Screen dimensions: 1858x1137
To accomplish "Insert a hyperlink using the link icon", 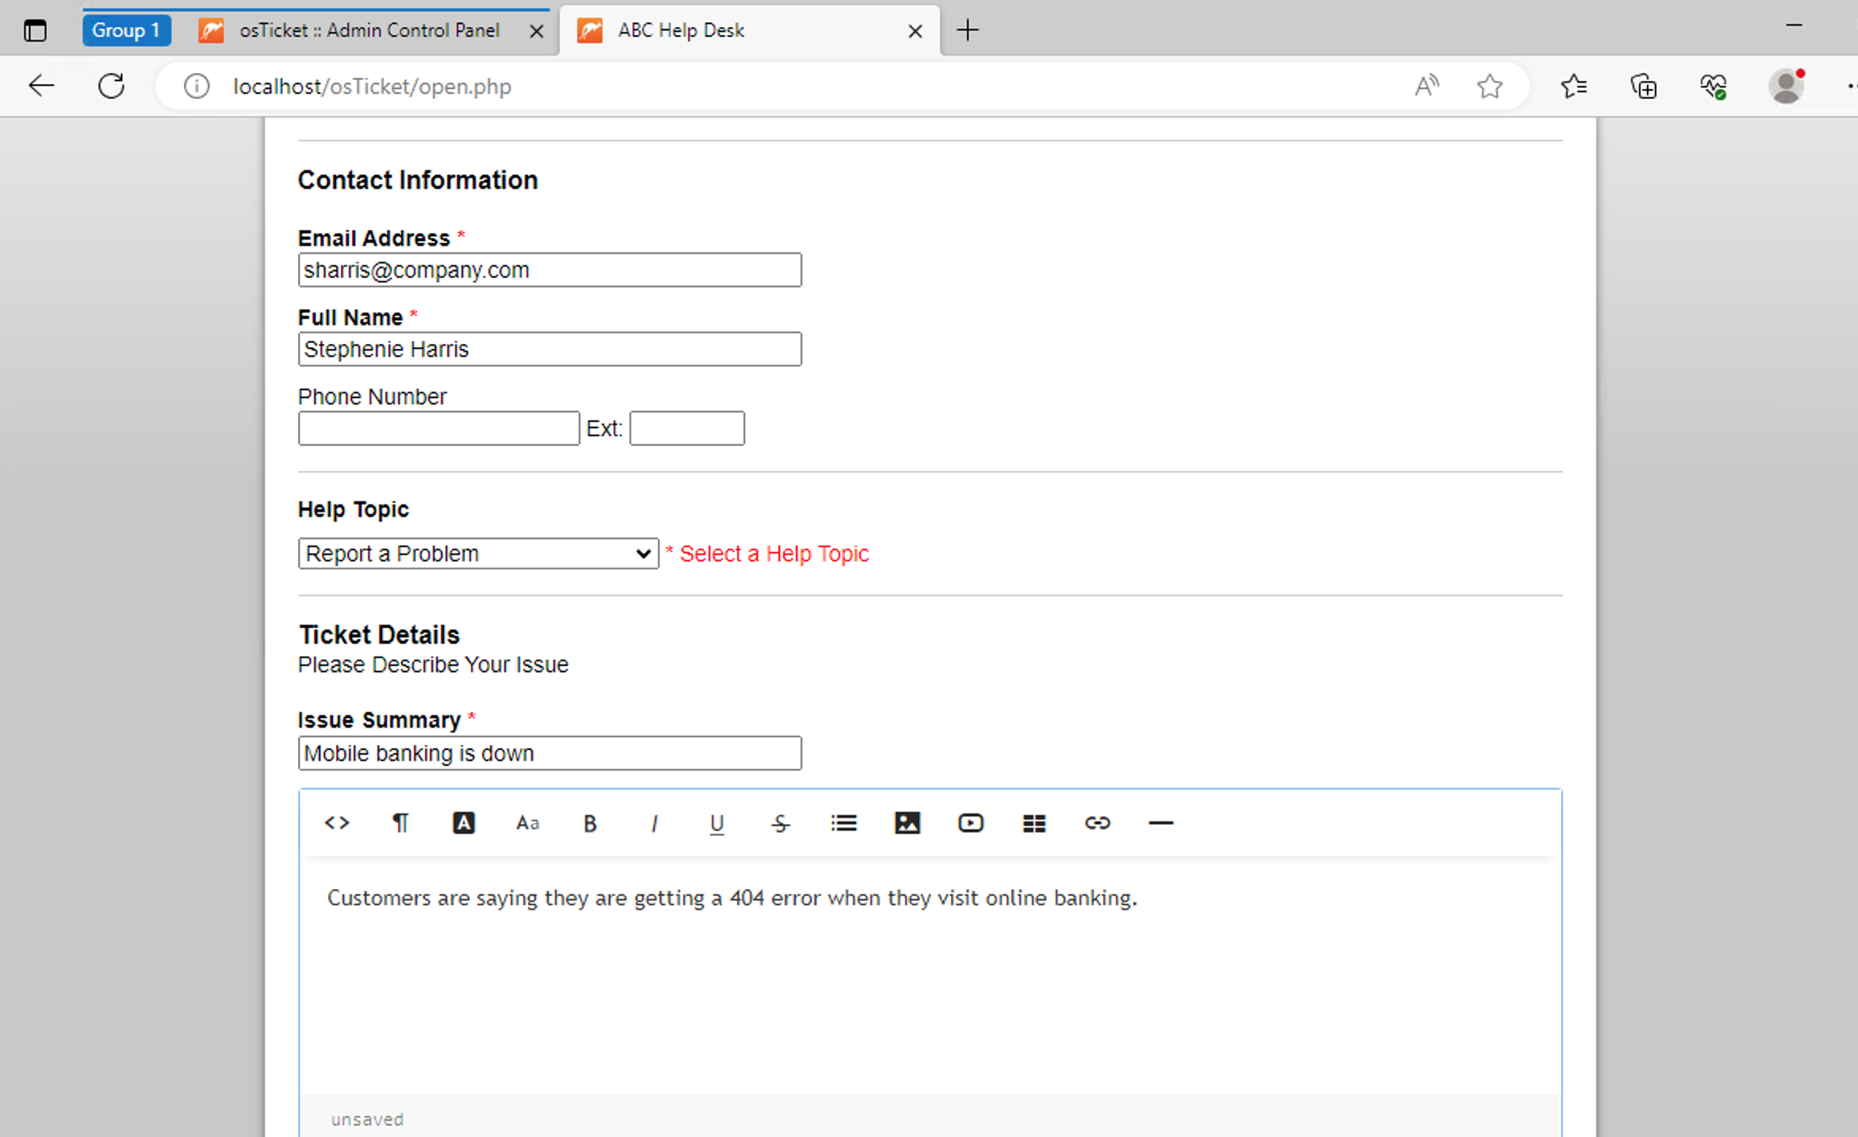I will pyautogui.click(x=1097, y=823).
